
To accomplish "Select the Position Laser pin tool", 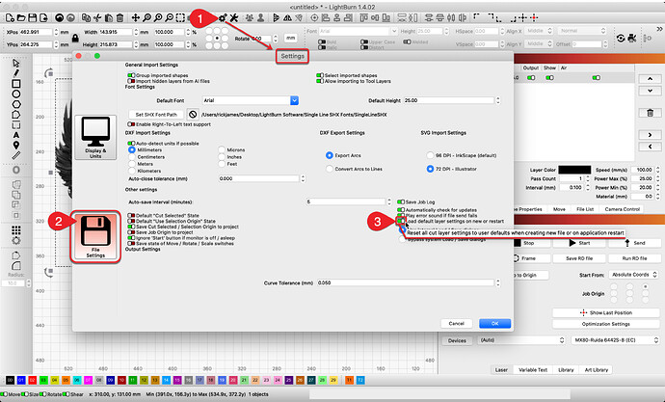I will pos(16,146).
